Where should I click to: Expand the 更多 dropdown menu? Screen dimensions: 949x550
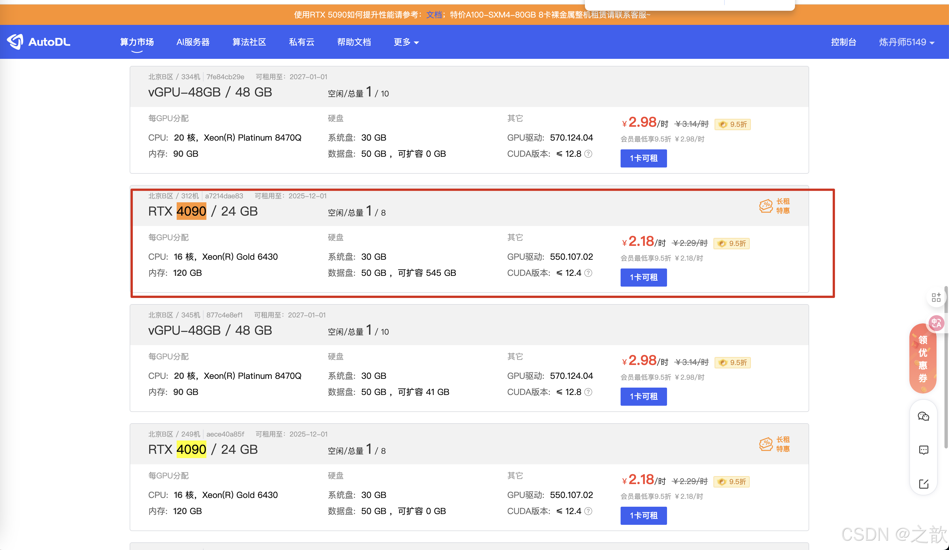coord(406,42)
